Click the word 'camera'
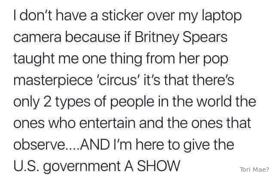 pos(37,38)
